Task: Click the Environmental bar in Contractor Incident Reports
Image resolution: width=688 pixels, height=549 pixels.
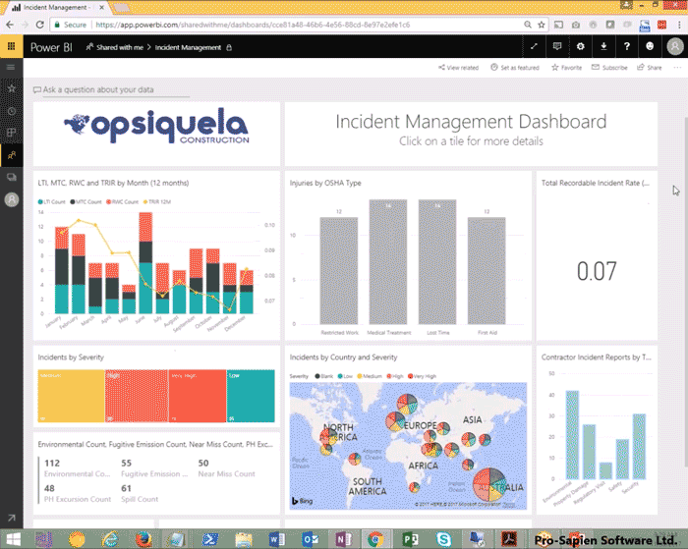Action: 572,434
